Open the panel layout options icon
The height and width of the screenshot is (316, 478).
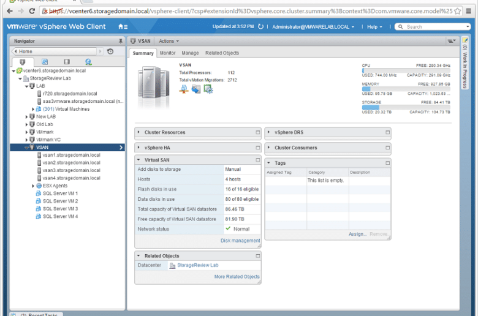(452, 41)
